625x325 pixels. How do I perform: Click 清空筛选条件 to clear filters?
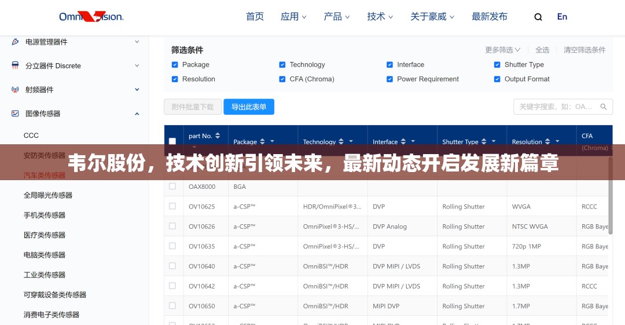[584, 50]
